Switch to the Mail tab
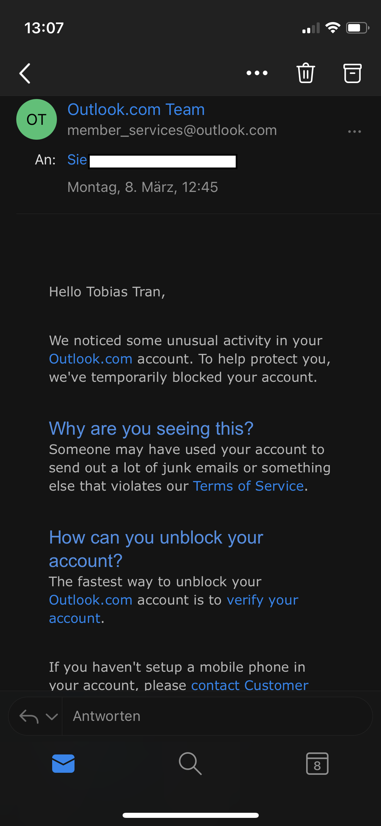The image size is (381, 826). click(x=63, y=764)
